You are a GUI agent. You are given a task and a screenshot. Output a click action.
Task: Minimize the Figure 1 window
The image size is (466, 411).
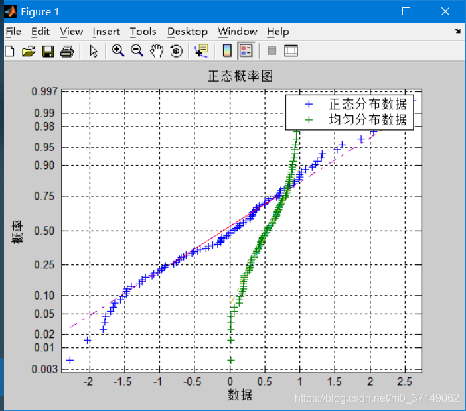click(368, 11)
